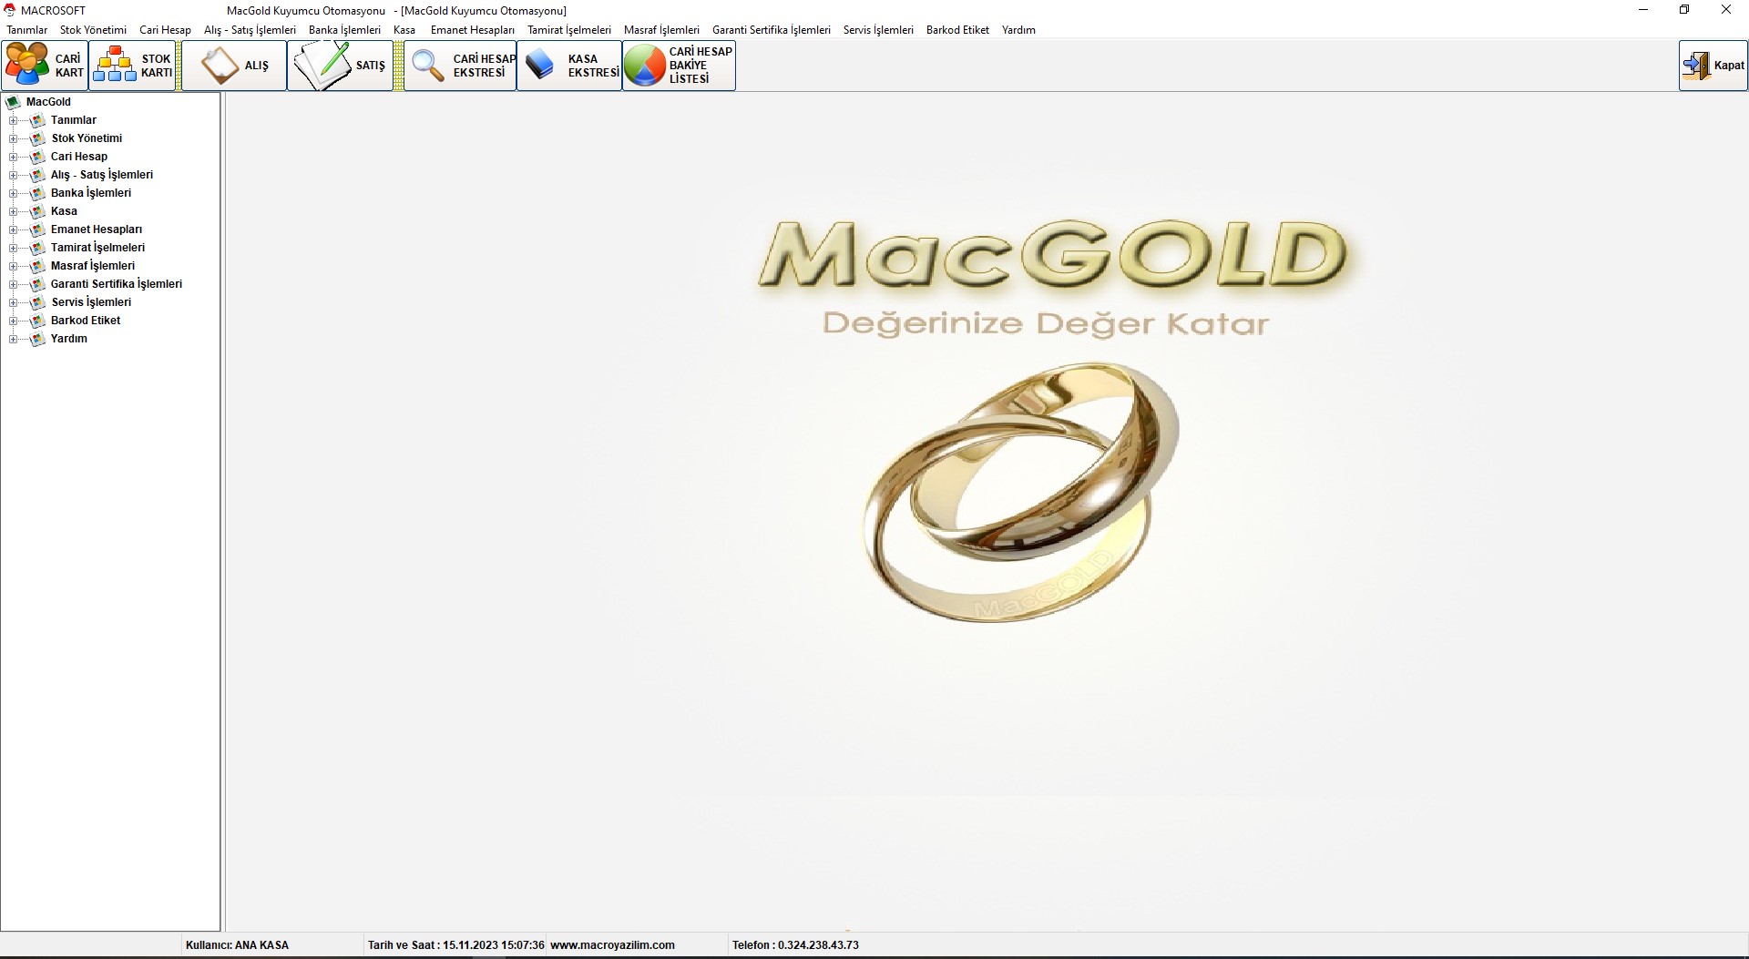Click the Stok Kartı toolbar icon

pyautogui.click(x=115, y=66)
